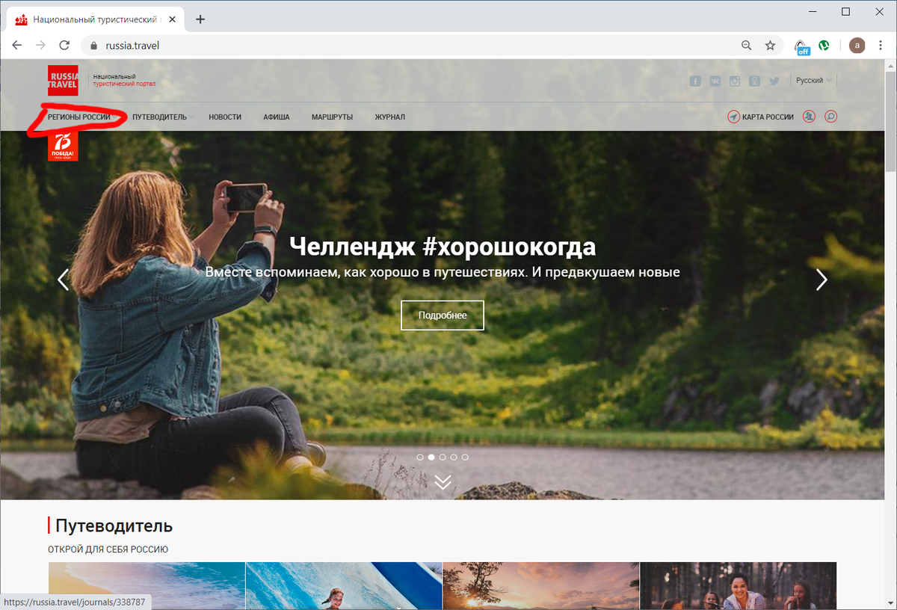This screenshot has height=610, width=897.
Task: Click the zoom indicator in address bar
Action: pos(746,46)
